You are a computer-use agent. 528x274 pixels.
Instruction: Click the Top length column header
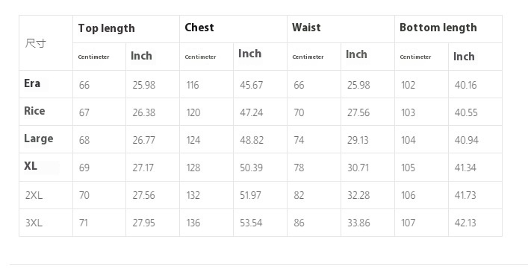tap(106, 28)
